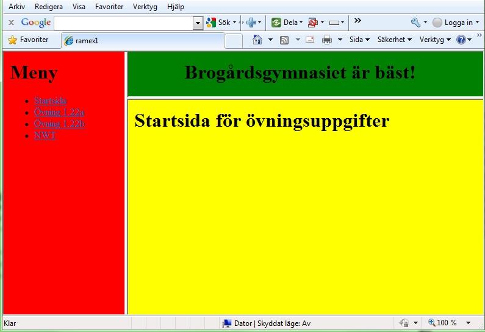Open the Säkerhet command bar menu

(x=394, y=40)
